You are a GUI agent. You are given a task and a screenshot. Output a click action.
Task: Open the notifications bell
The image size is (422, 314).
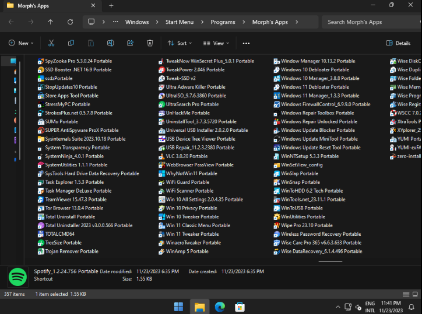click(412, 307)
